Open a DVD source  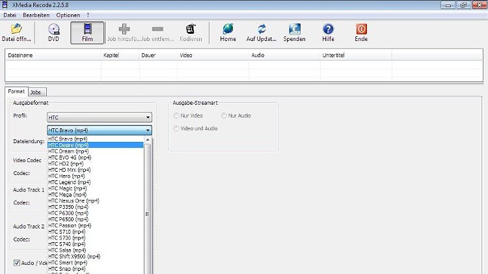pos(53,33)
